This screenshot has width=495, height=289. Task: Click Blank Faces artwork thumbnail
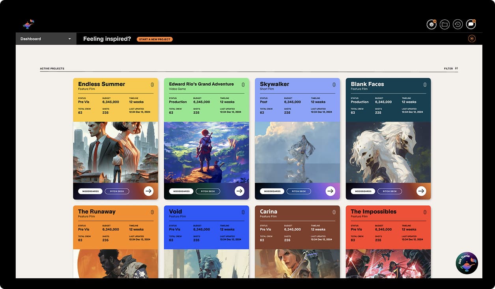coord(389,152)
